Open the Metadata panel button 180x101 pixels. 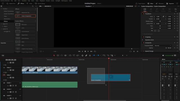(x=160, y=4)
